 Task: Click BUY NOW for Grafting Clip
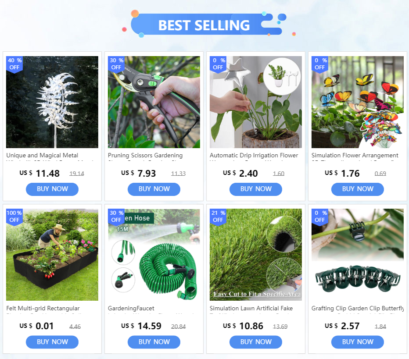pyautogui.click(x=357, y=342)
